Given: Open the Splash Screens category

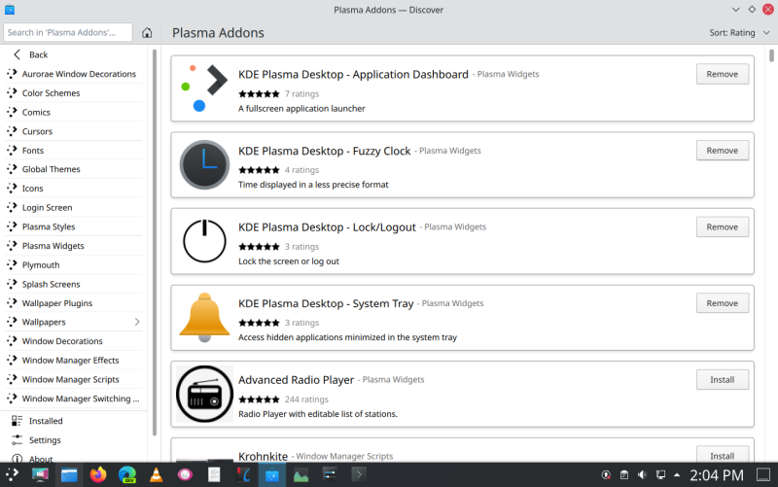Looking at the screenshot, I should click(x=74, y=284).
